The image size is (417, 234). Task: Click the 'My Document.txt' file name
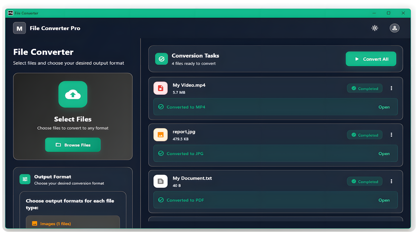[192, 178]
